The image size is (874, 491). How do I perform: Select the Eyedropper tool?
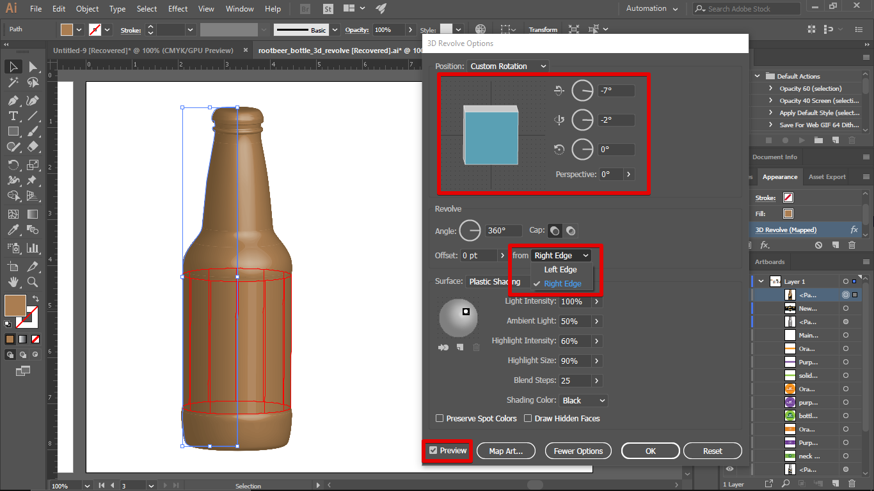pyautogui.click(x=13, y=230)
